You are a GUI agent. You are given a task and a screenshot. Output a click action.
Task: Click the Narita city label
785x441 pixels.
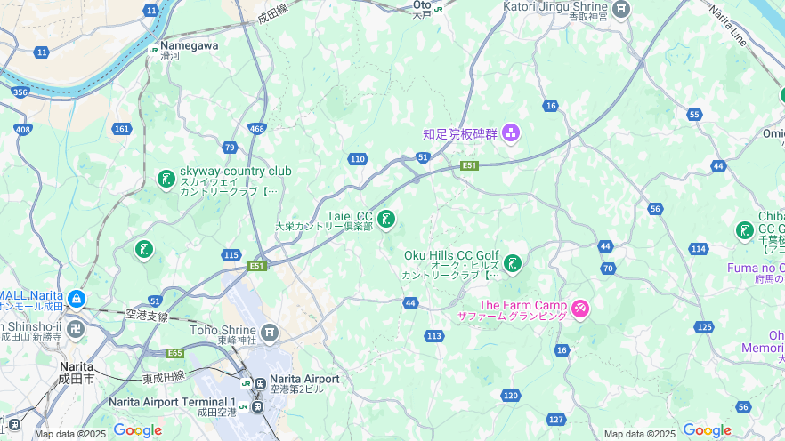[77, 373]
